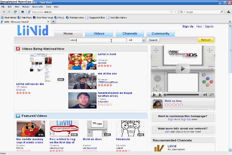This screenshot has height=155, width=232.
Task: Click the Sign In link at top
Action: 209,26
